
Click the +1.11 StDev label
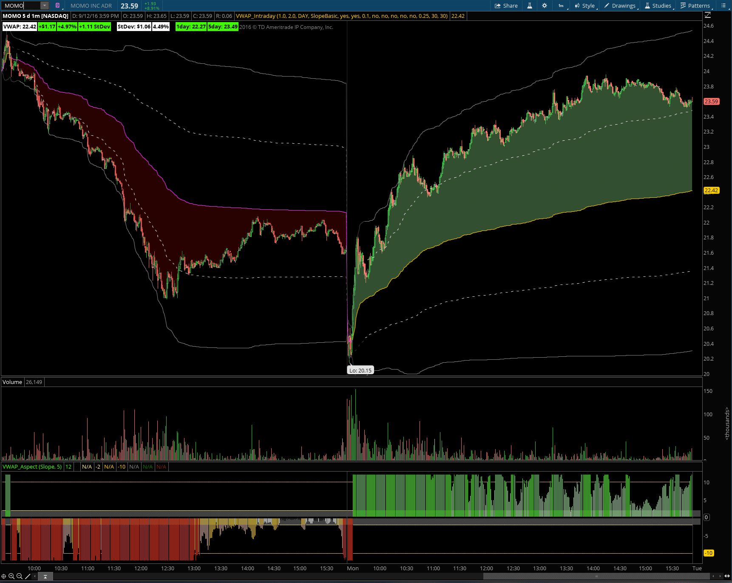pos(94,26)
